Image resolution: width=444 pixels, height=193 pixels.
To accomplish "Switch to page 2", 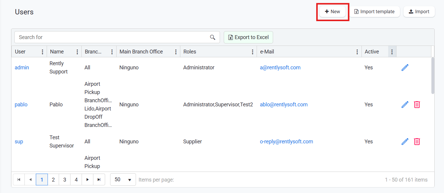I will pos(53,179).
